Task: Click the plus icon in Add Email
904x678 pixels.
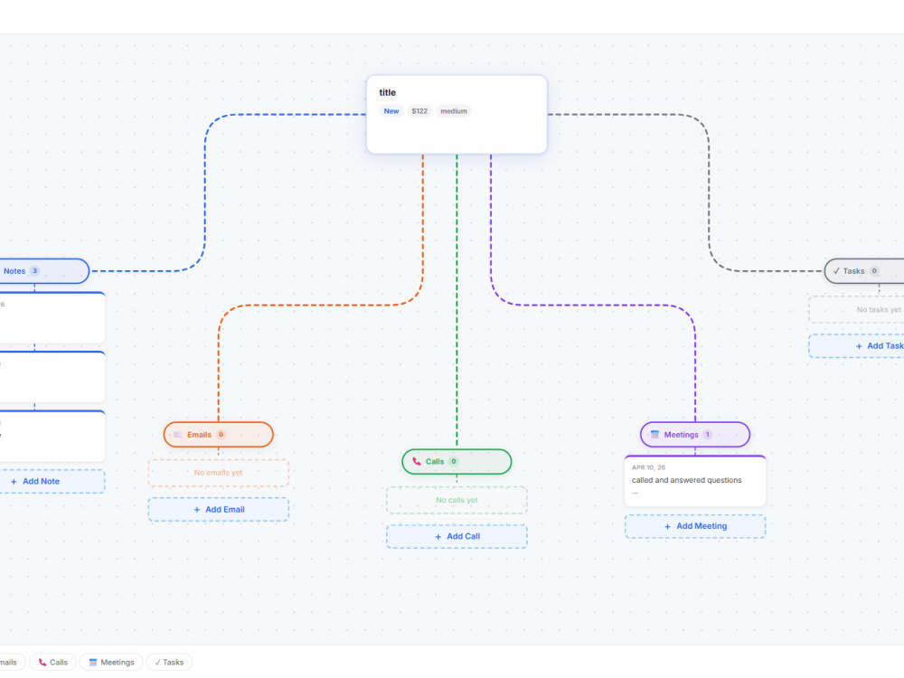Action: (x=196, y=510)
